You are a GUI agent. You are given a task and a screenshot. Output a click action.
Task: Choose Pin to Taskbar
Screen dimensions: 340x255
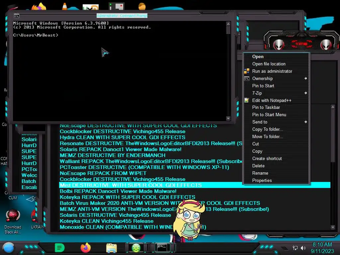(276, 107)
